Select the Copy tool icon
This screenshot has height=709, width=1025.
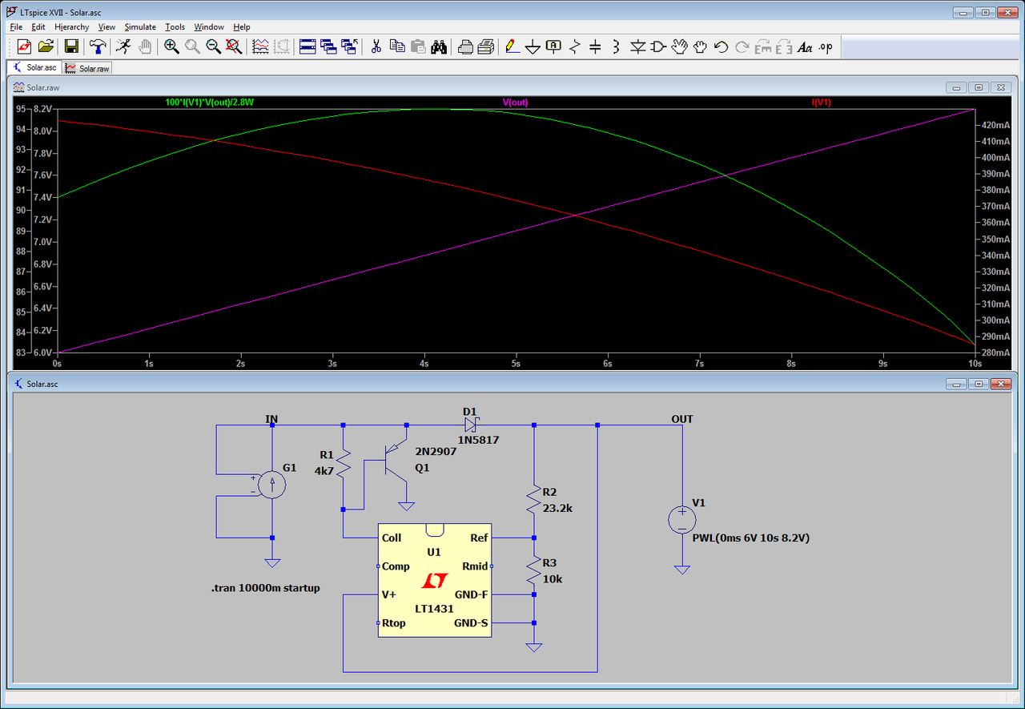[396, 46]
